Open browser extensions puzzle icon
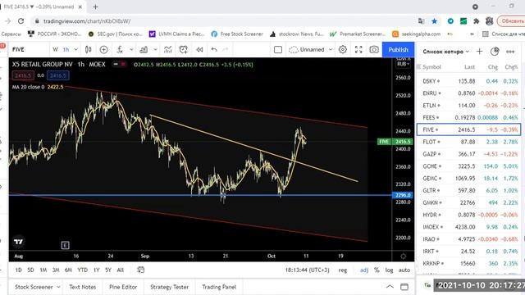525x295 pixels. coord(476,21)
